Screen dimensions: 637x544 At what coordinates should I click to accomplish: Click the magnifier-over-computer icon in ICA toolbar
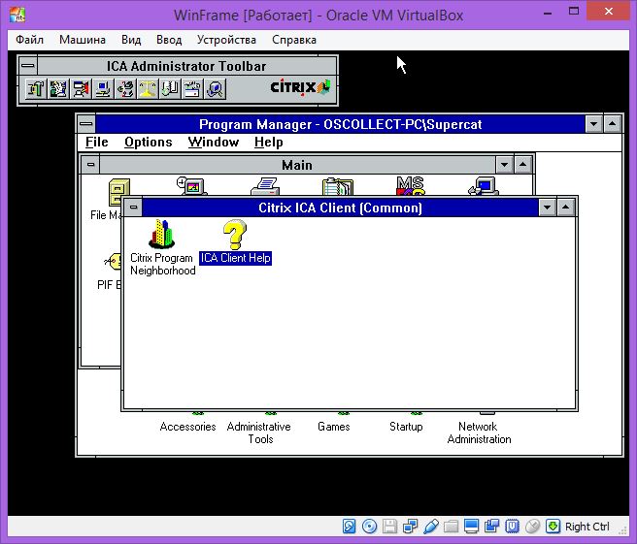tap(215, 88)
